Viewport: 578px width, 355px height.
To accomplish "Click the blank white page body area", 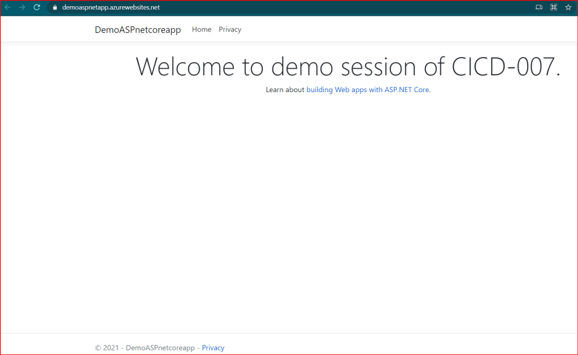I will pyautogui.click(x=288, y=215).
